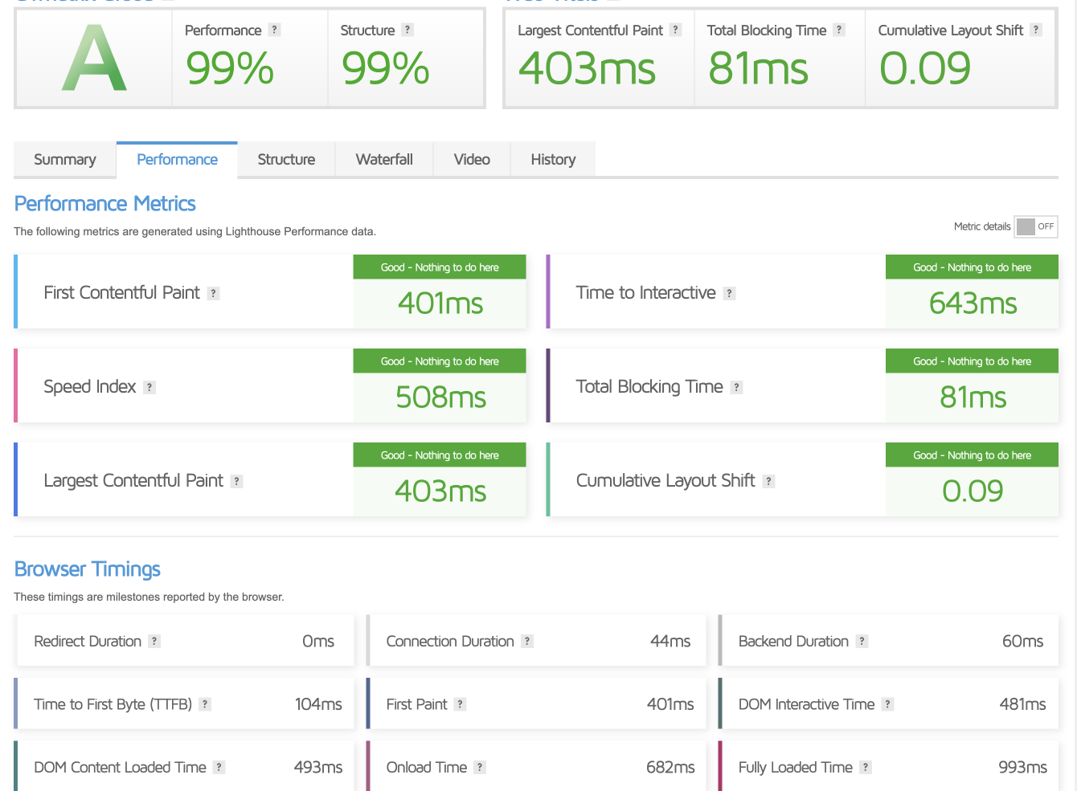This screenshot has width=1077, height=791.
Task: Click the 99% Structure score
Action: 386,67
